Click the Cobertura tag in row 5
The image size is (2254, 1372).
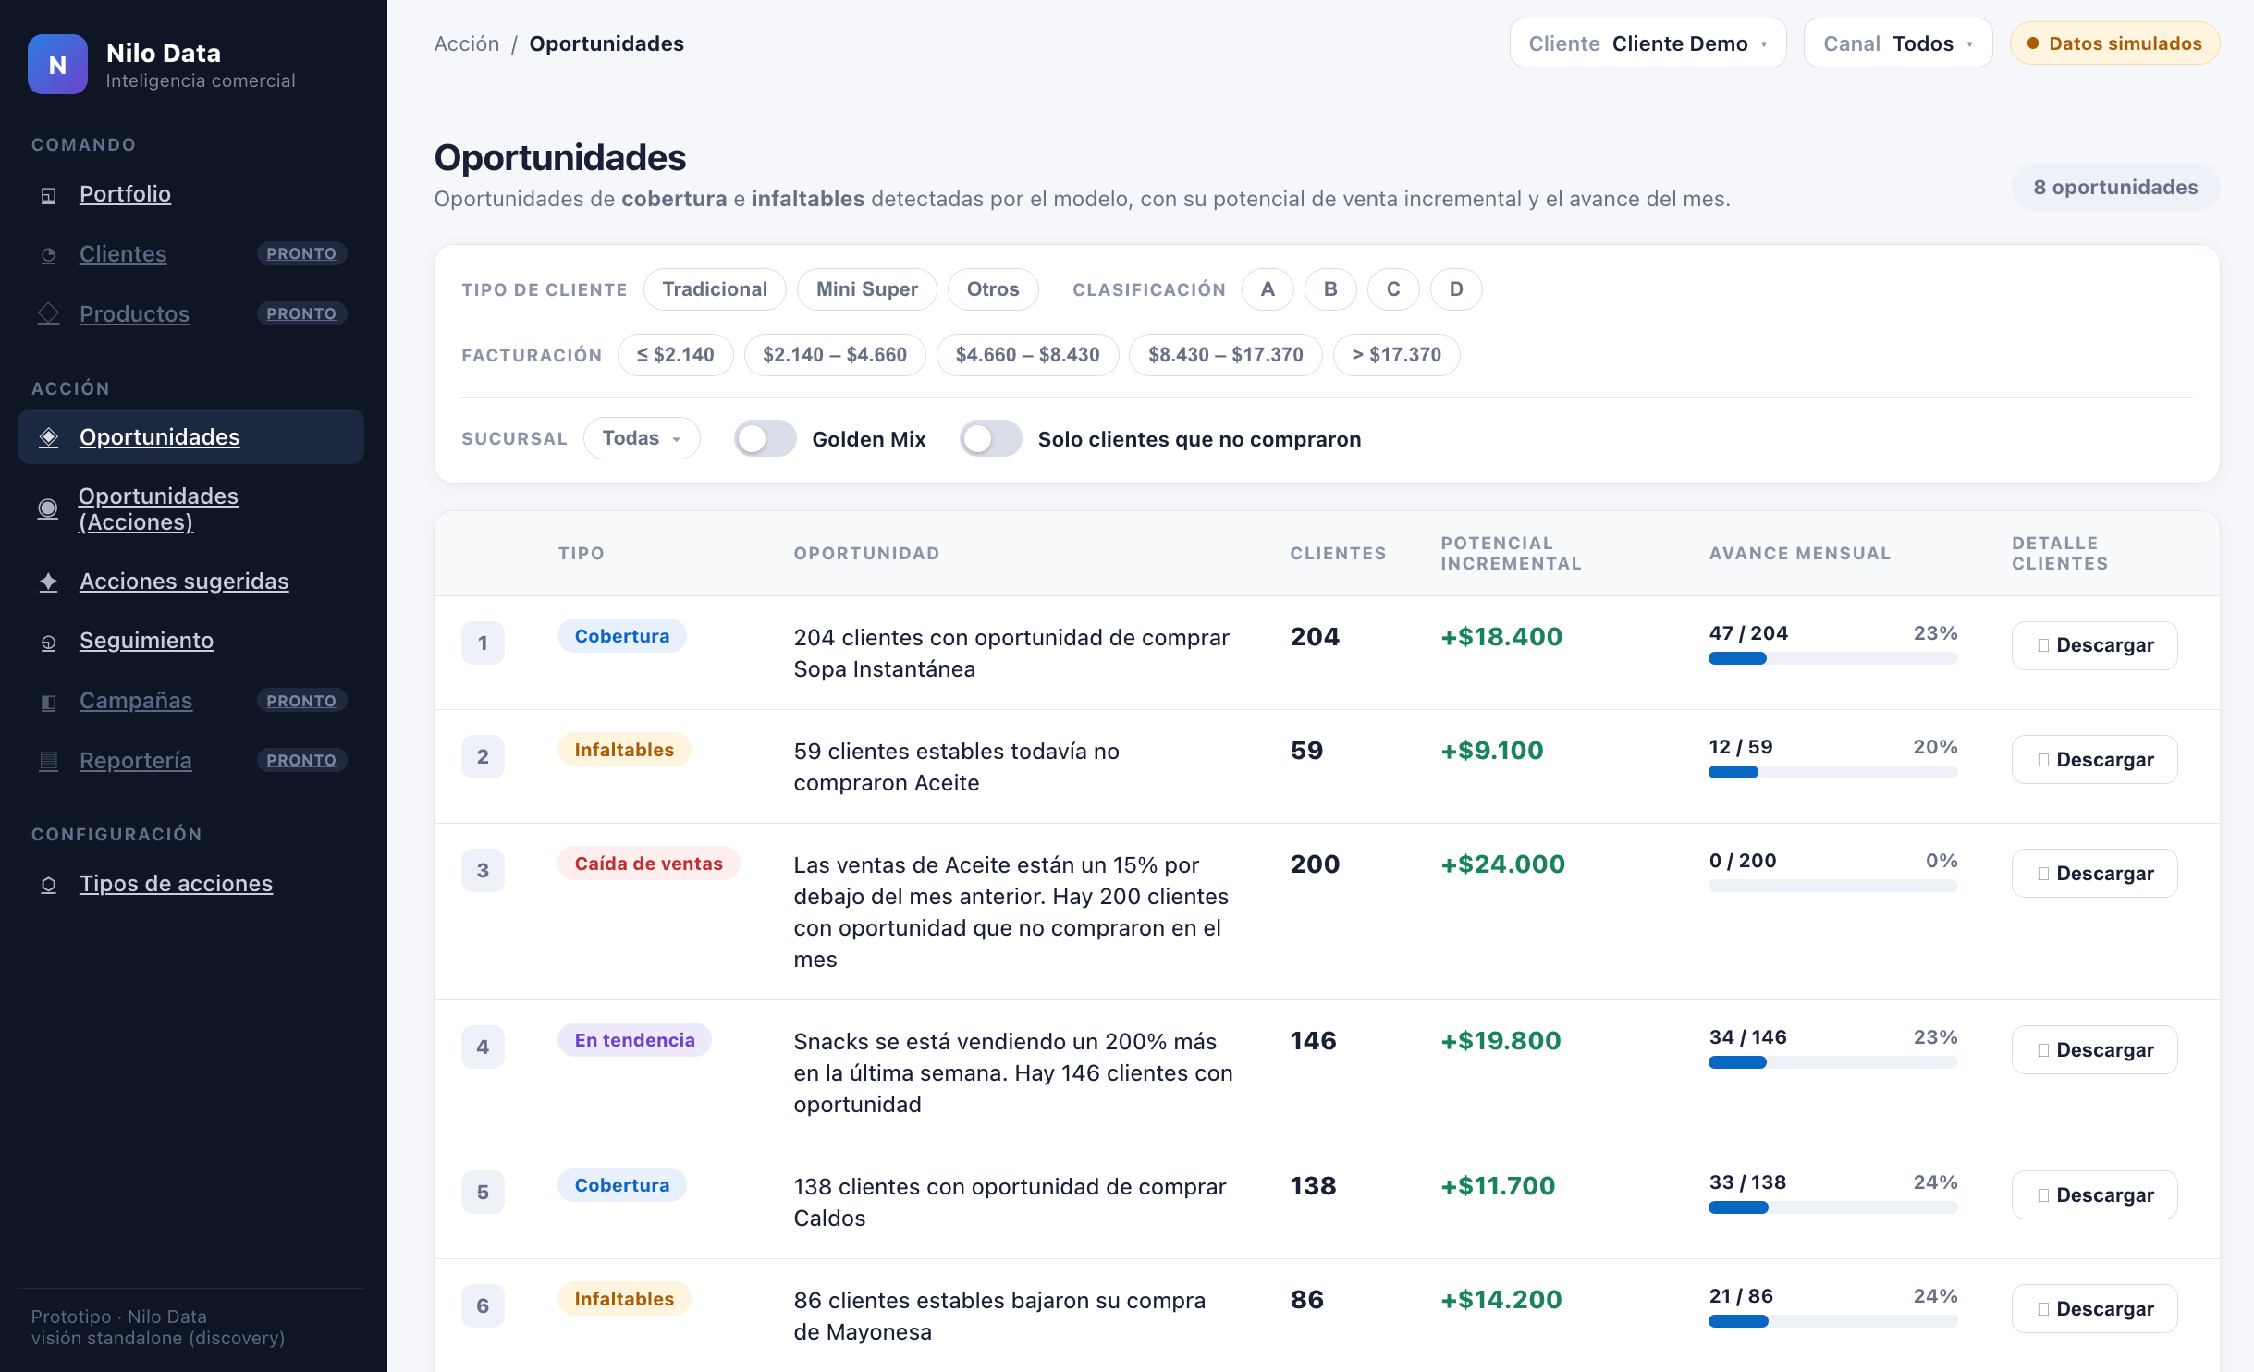(x=622, y=1185)
